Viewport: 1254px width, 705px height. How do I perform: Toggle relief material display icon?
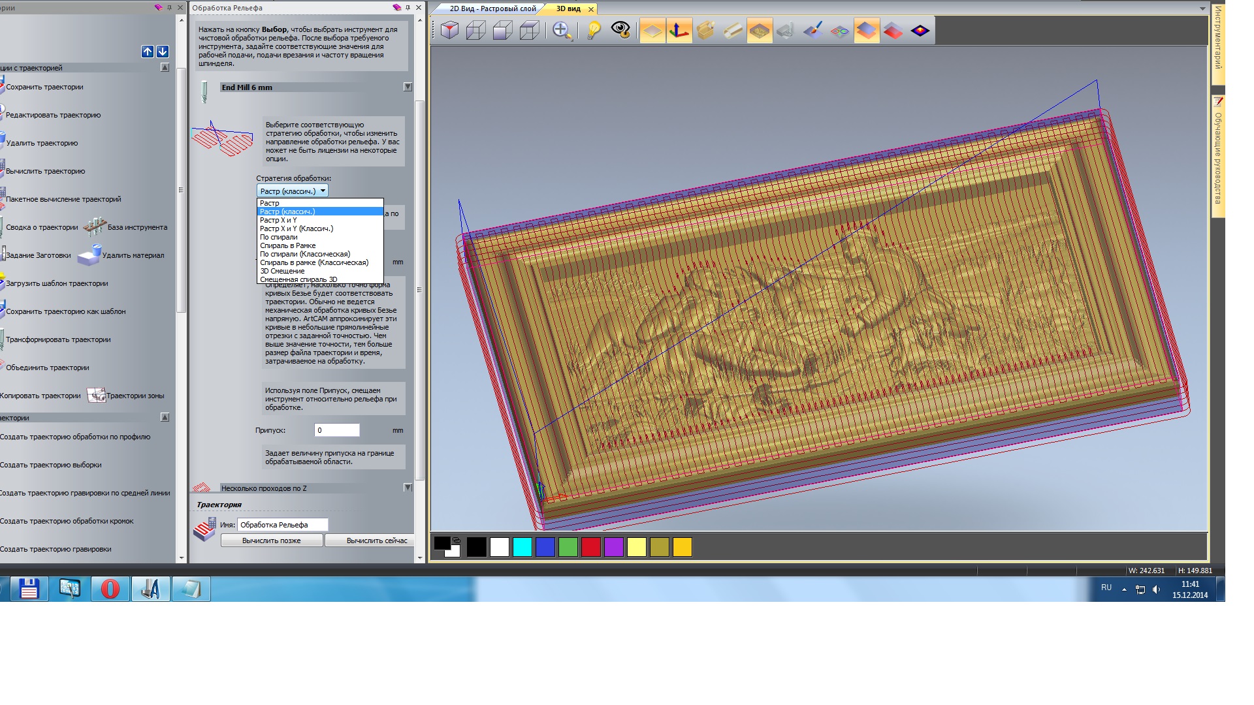pos(759,31)
